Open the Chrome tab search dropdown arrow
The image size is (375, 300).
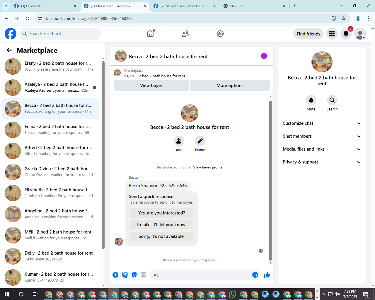6,6
